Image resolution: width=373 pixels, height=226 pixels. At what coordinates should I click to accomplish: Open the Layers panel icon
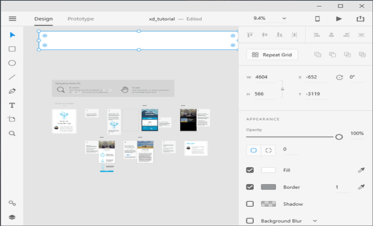pyautogui.click(x=12, y=217)
